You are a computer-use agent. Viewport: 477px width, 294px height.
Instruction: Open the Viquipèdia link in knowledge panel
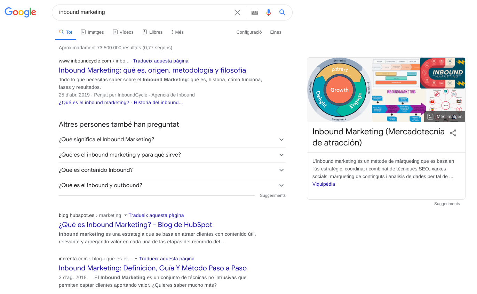click(x=324, y=184)
